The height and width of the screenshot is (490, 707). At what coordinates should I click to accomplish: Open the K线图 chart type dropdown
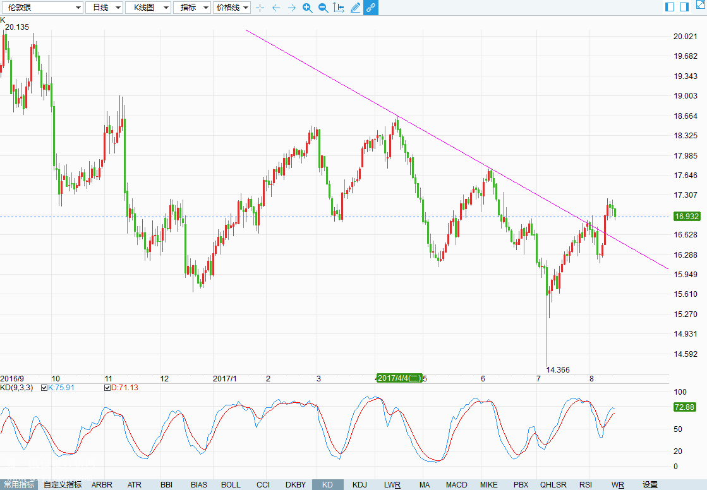tap(148, 8)
